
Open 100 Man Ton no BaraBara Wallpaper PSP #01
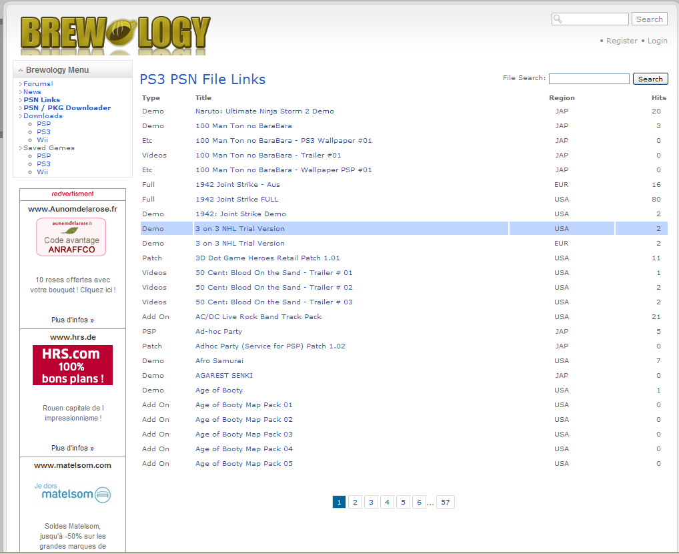click(x=283, y=170)
